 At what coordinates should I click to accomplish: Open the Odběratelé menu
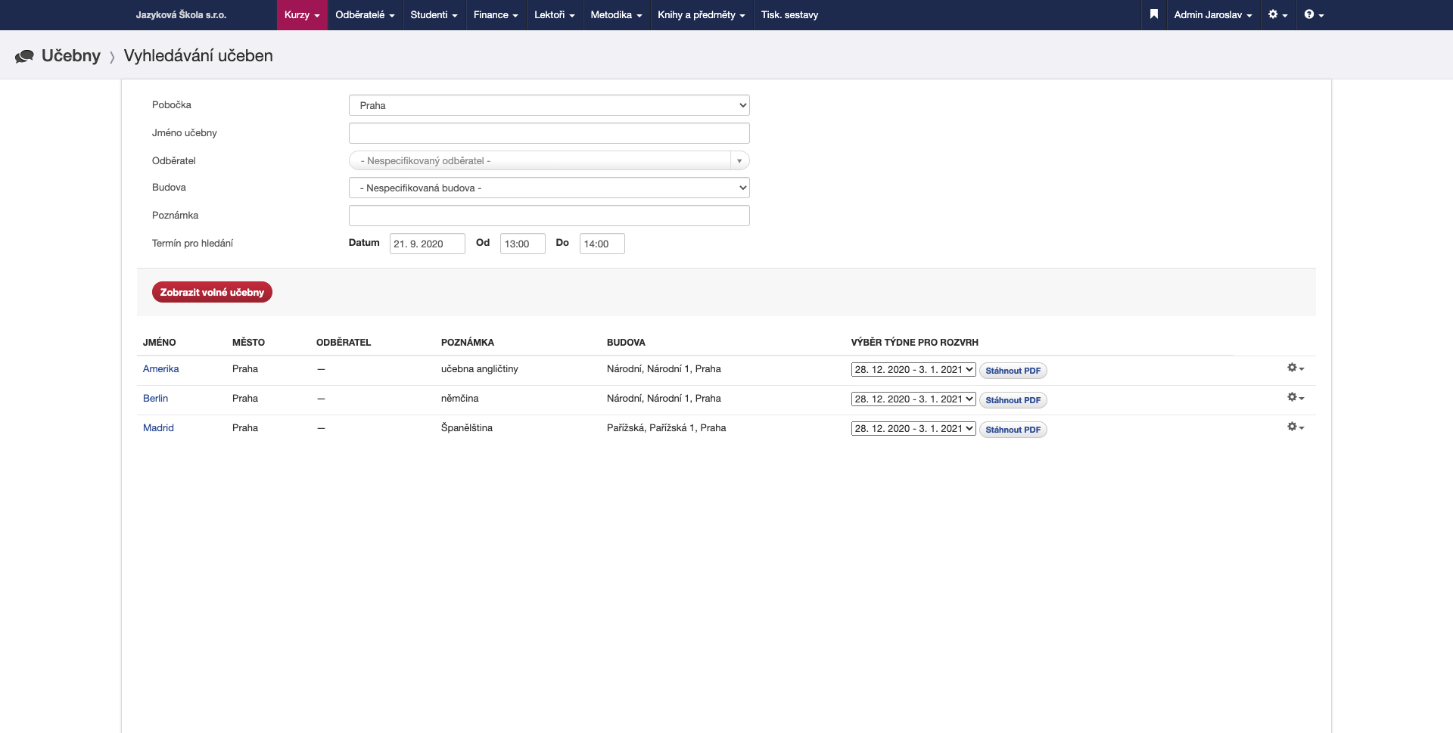tap(365, 15)
